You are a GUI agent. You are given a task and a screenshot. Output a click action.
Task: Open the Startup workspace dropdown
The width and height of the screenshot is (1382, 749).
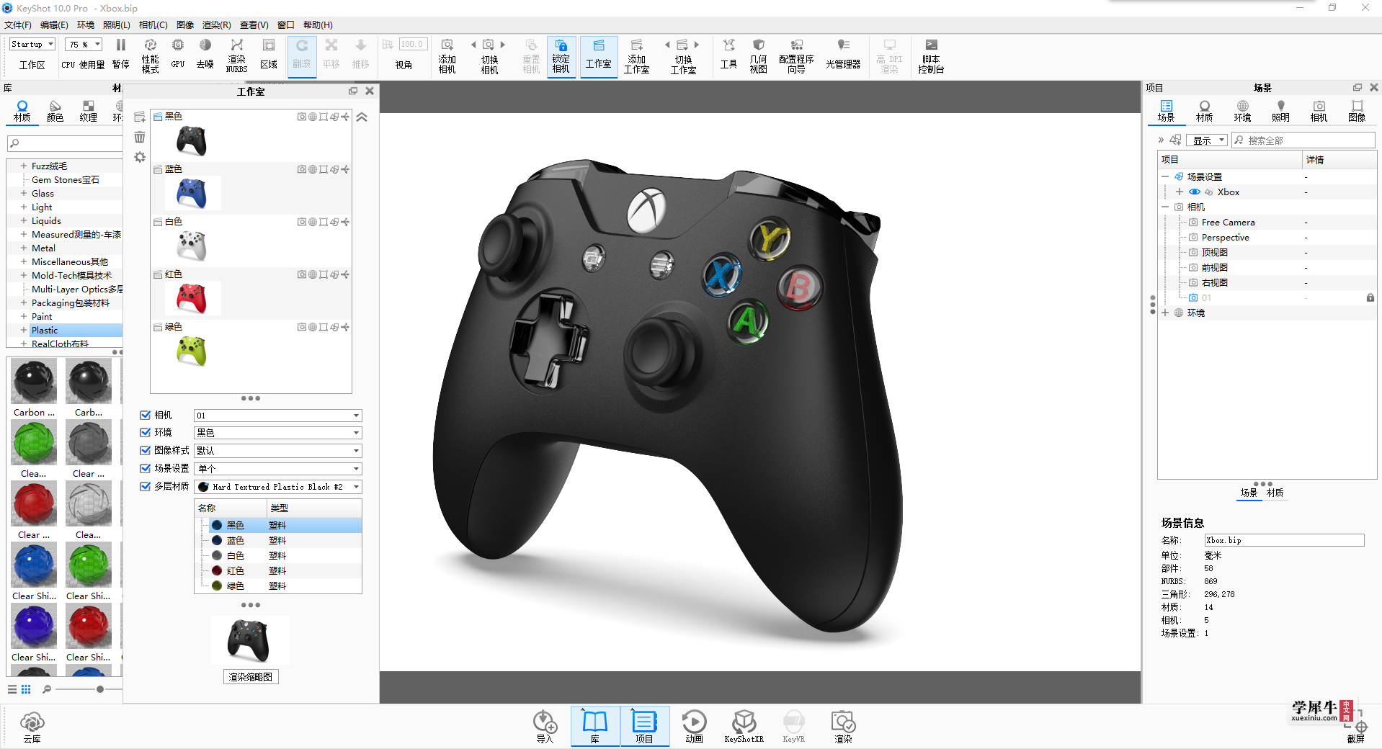(x=32, y=44)
